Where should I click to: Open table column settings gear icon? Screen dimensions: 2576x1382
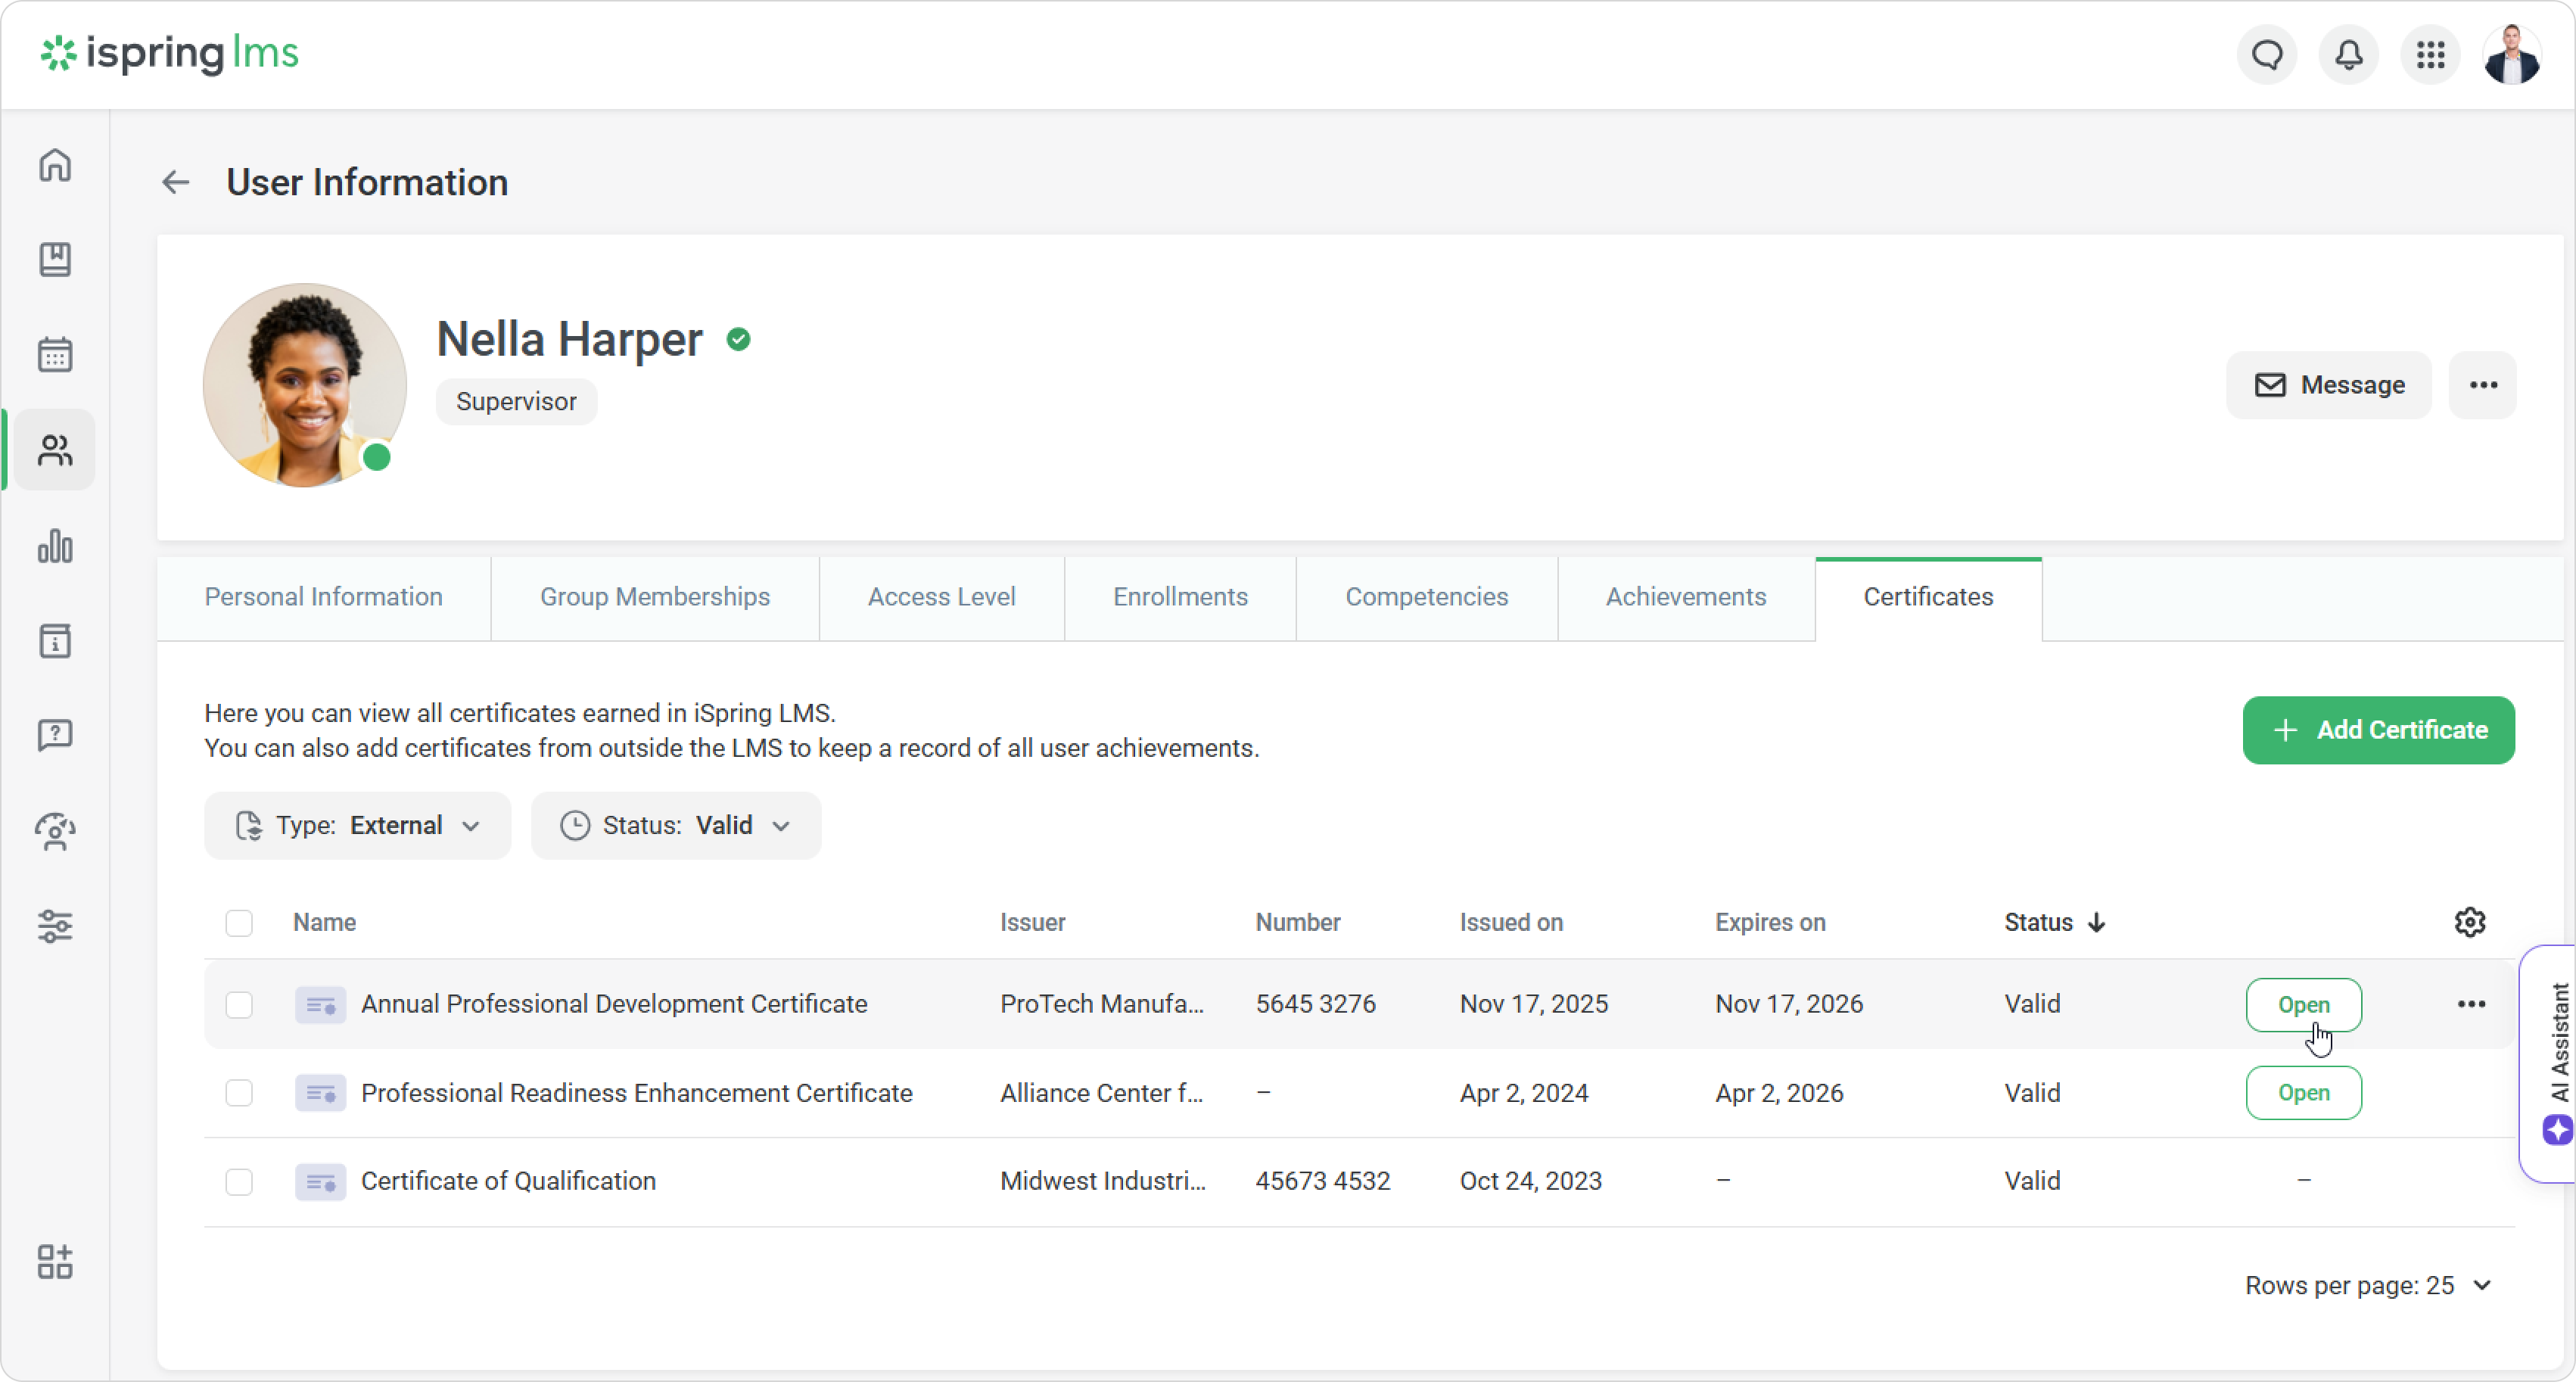[x=2470, y=922]
